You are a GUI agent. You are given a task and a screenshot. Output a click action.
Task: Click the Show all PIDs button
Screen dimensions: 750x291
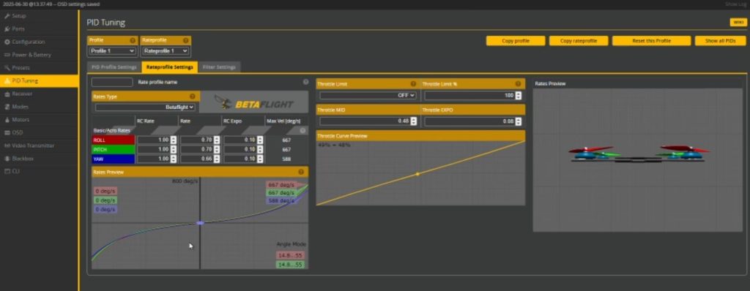coord(720,41)
